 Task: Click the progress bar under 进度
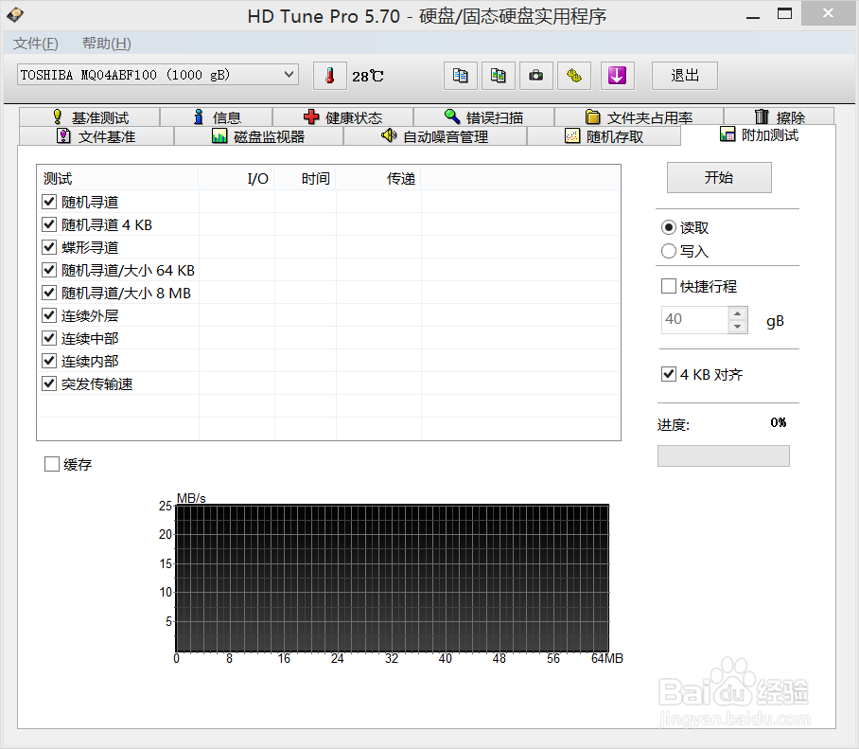click(x=723, y=456)
